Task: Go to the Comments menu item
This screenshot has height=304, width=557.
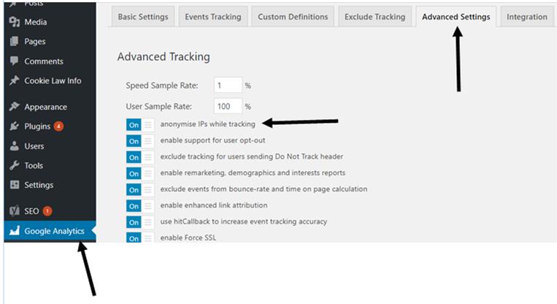Action: click(x=50, y=61)
